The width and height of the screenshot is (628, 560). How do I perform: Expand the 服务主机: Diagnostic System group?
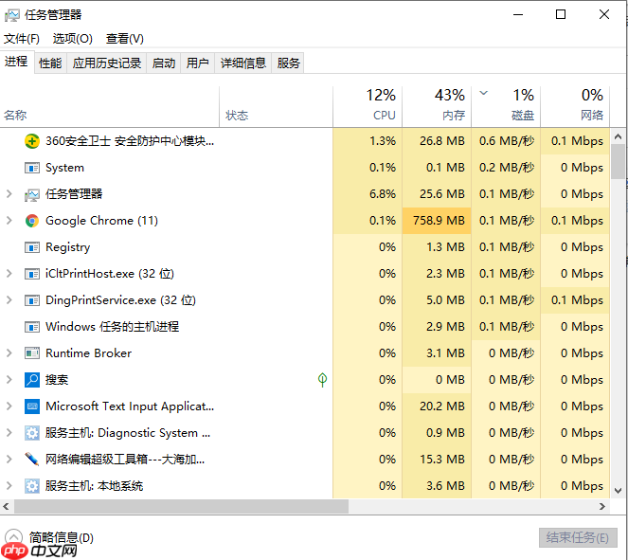[9, 432]
